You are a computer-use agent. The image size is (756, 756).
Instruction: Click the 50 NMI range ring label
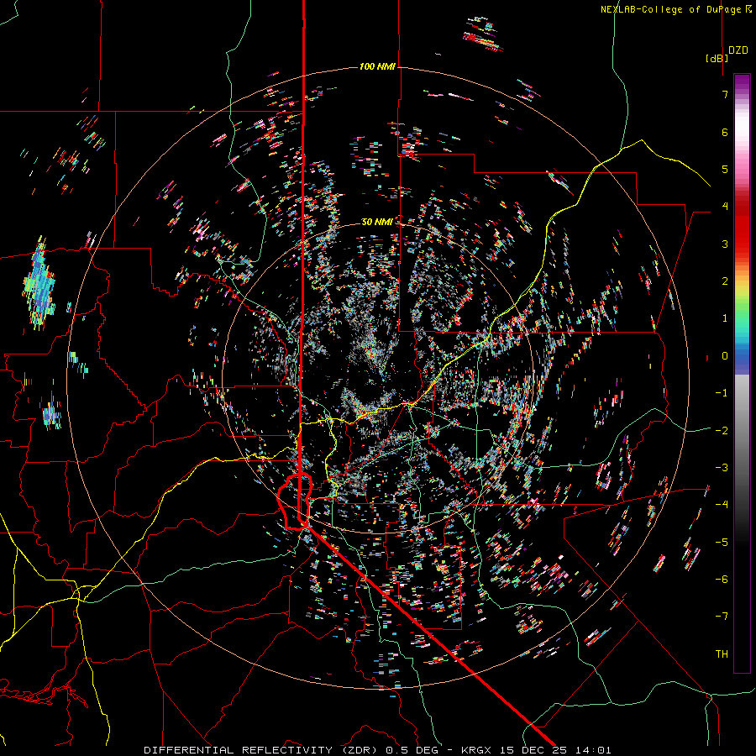pyautogui.click(x=377, y=222)
